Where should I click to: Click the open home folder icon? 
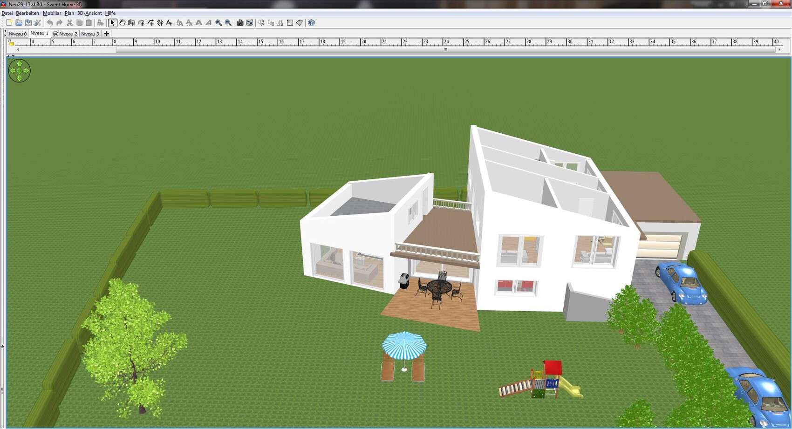[19, 23]
